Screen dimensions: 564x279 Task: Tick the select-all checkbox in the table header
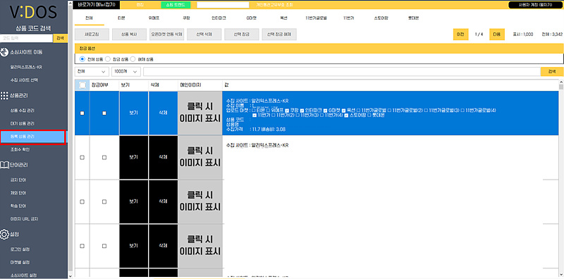82,85
